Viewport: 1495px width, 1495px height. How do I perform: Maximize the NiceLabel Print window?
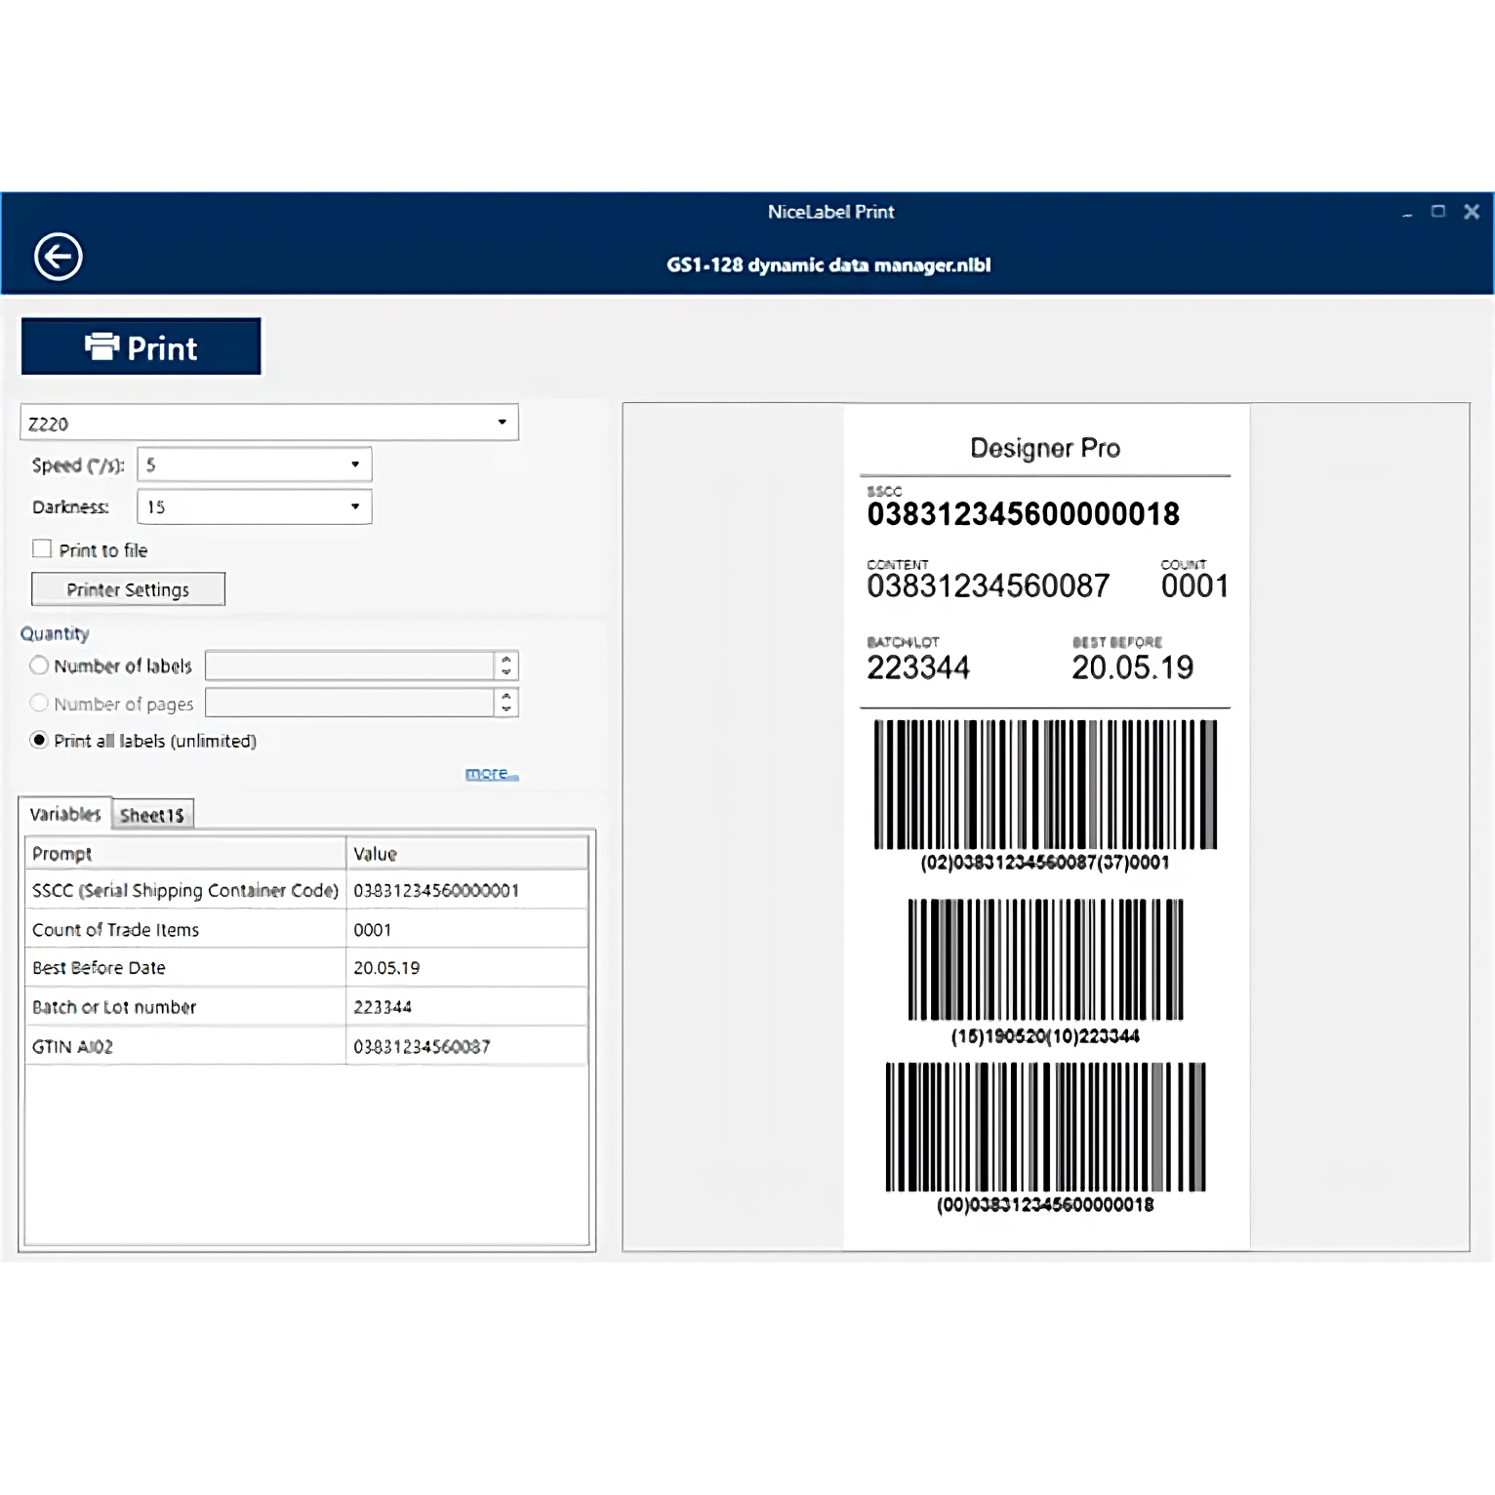pos(1437,212)
